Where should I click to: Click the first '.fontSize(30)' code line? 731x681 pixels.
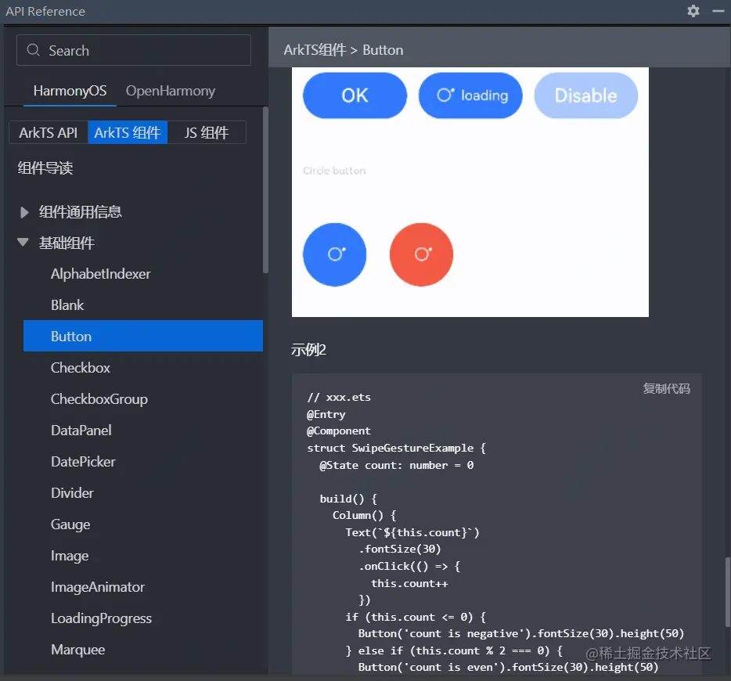(x=399, y=549)
